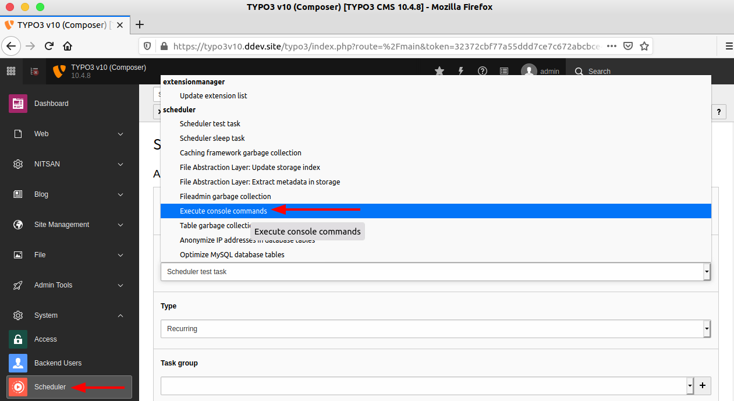Image resolution: width=734 pixels, height=401 pixels.
Task: Click the question mark help button above content
Action: [718, 112]
